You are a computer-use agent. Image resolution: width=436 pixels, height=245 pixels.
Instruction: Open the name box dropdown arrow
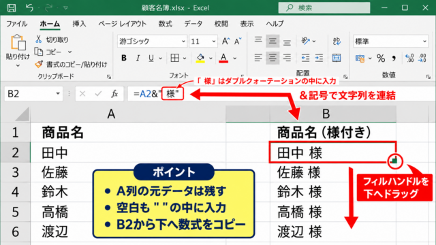click(58, 94)
